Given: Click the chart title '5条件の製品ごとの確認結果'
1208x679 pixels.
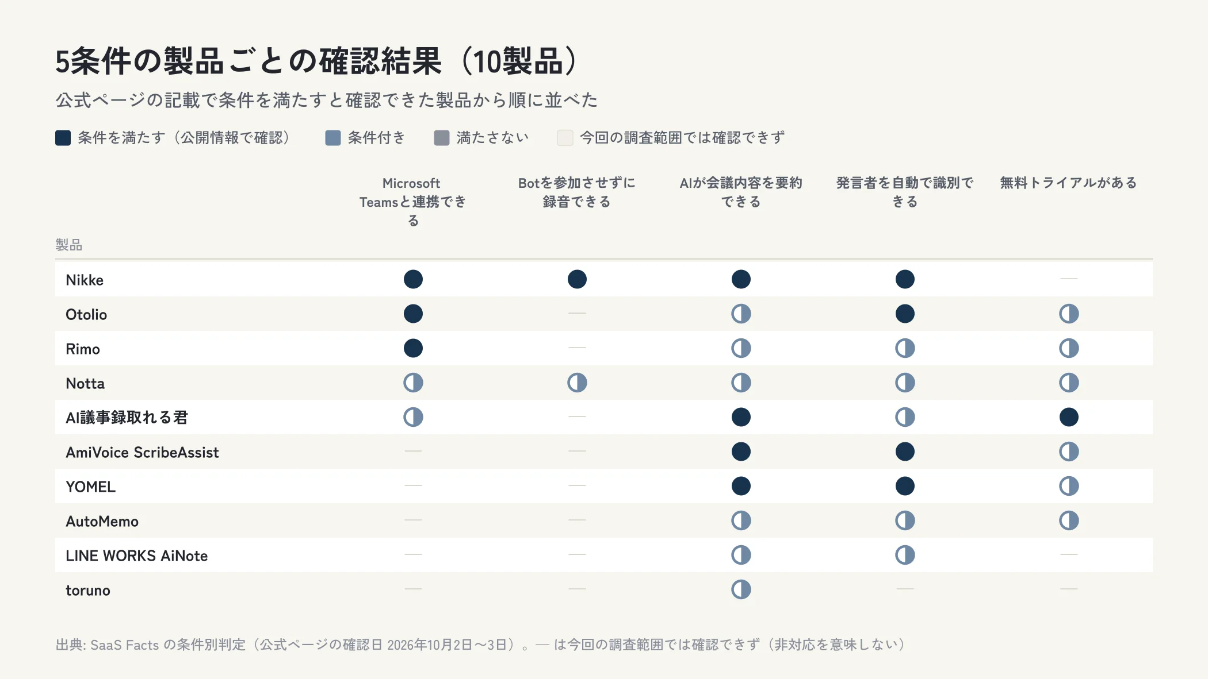Looking at the screenshot, I should (249, 61).
